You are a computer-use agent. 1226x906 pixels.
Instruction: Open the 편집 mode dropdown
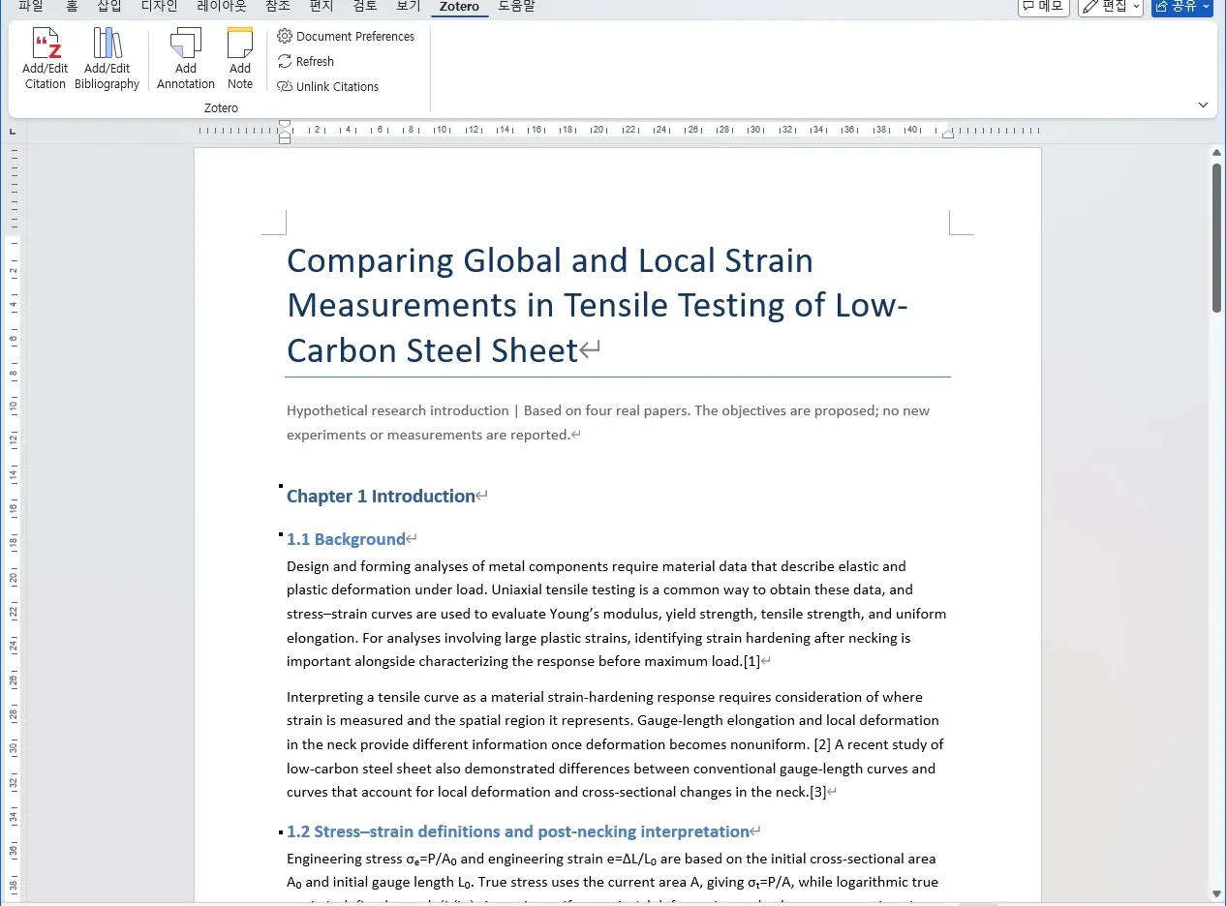(1111, 7)
